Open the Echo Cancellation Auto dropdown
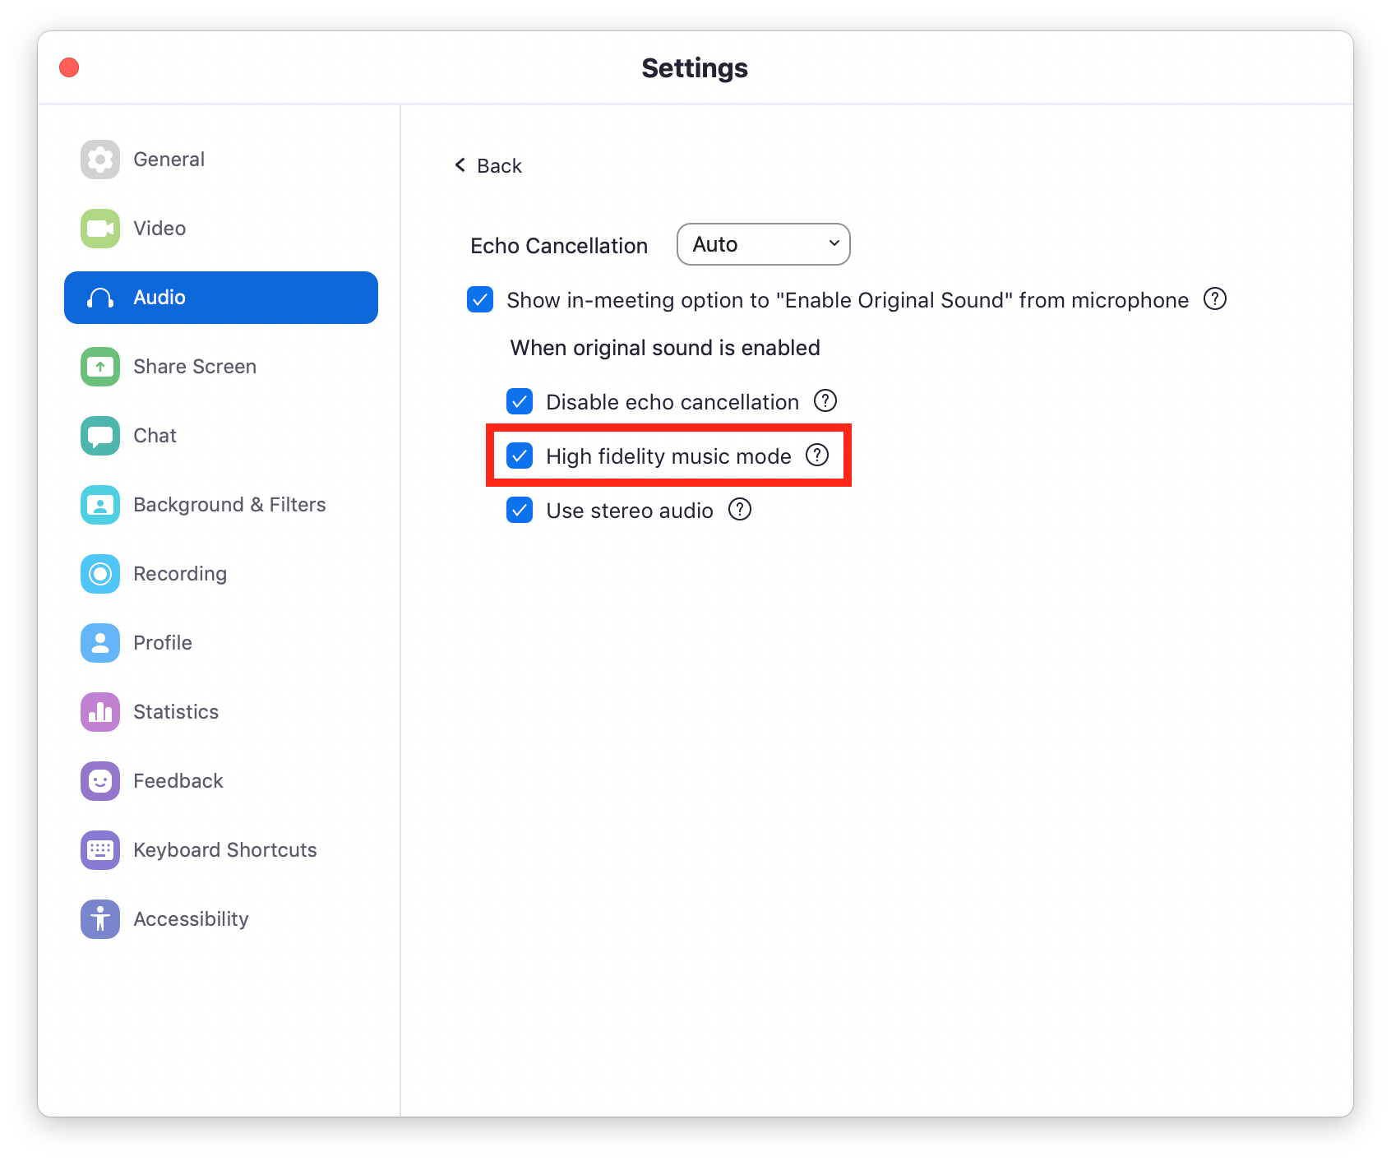Viewport: 1391px width, 1161px height. (x=764, y=244)
